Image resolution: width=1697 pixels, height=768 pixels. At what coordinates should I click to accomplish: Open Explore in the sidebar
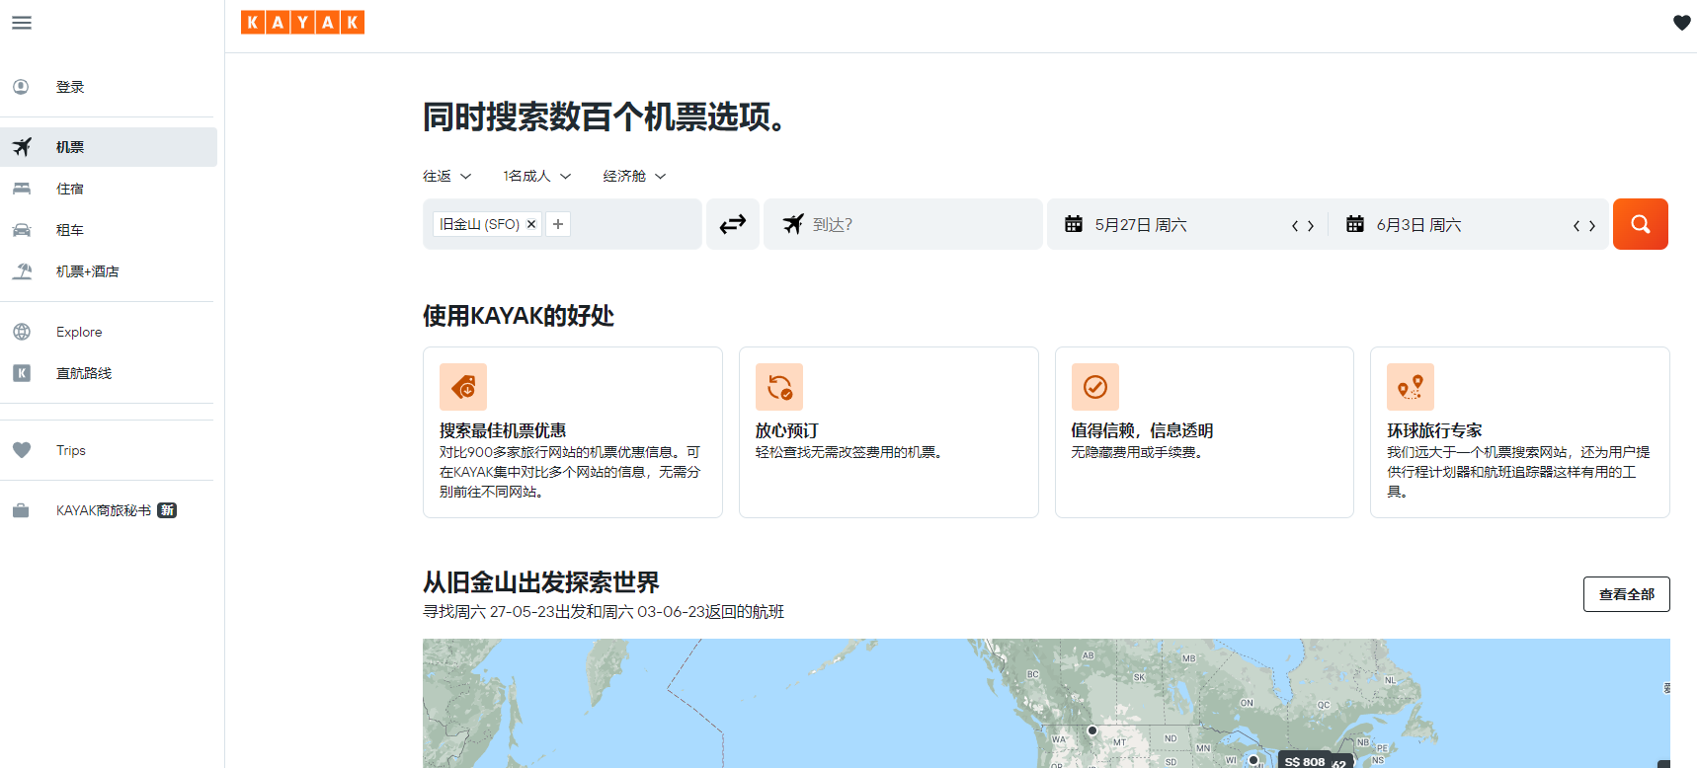pyautogui.click(x=79, y=332)
